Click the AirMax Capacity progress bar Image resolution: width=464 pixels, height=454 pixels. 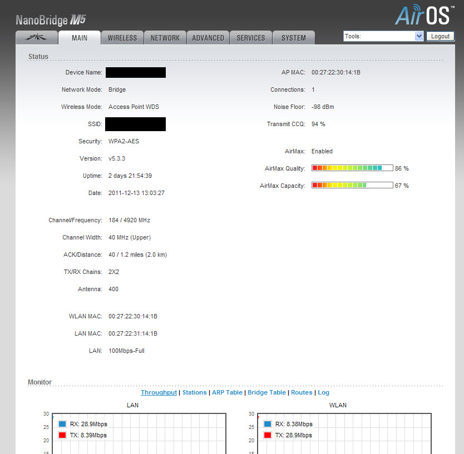point(352,185)
